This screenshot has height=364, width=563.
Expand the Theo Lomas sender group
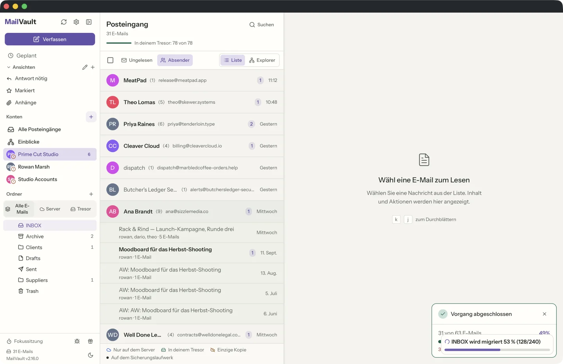pos(192,102)
